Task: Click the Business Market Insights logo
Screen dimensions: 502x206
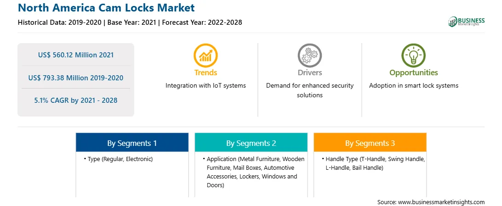Action: pos(466,22)
